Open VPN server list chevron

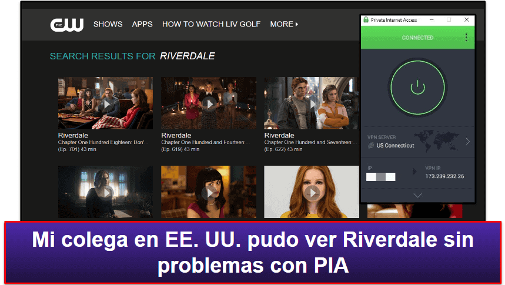[467, 142]
